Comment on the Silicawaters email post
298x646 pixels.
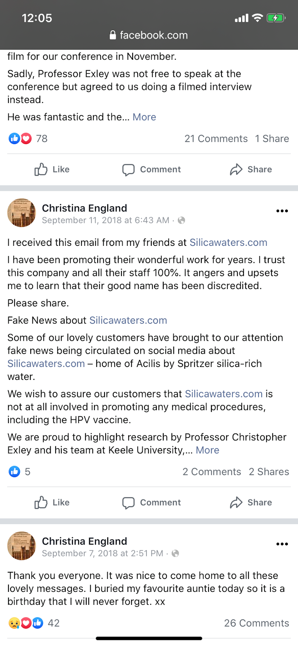point(152,503)
